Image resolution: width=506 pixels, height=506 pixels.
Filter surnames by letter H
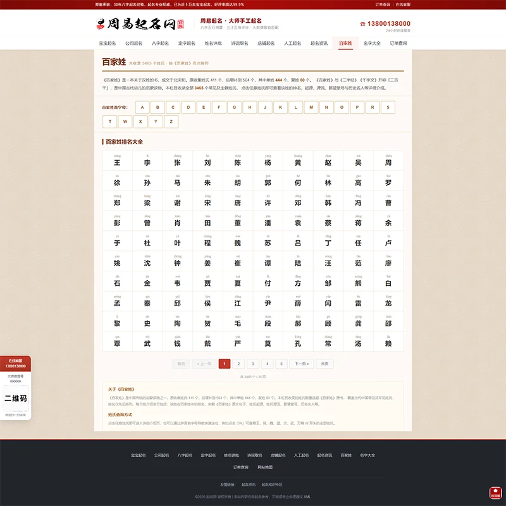(250, 108)
